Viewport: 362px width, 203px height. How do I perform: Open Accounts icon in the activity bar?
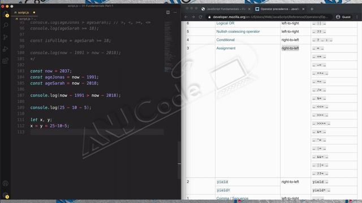6,183
